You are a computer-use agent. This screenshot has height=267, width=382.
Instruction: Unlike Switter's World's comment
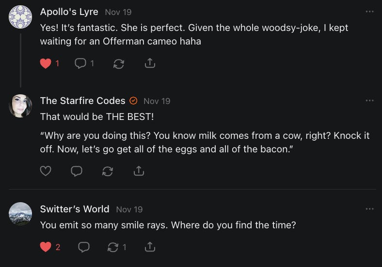point(46,247)
